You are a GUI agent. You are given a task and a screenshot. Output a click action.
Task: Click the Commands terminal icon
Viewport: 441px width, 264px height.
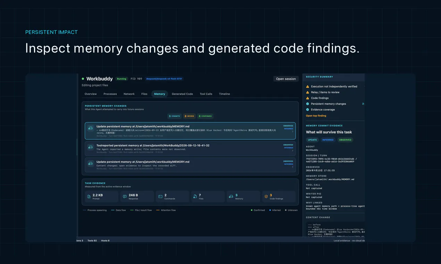coord(160,197)
